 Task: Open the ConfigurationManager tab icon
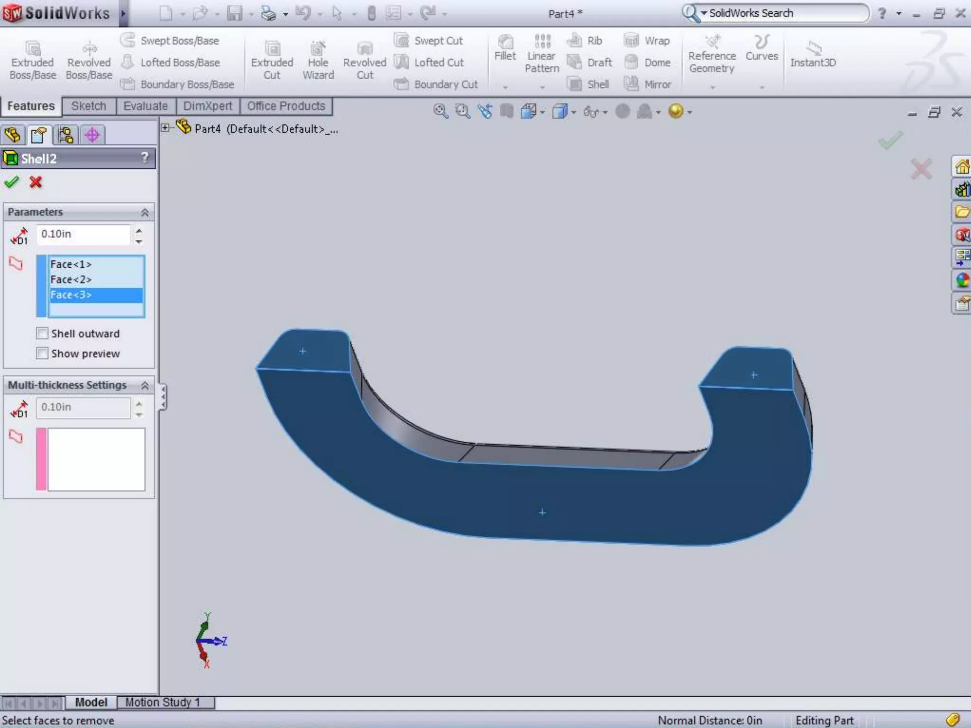tap(65, 135)
